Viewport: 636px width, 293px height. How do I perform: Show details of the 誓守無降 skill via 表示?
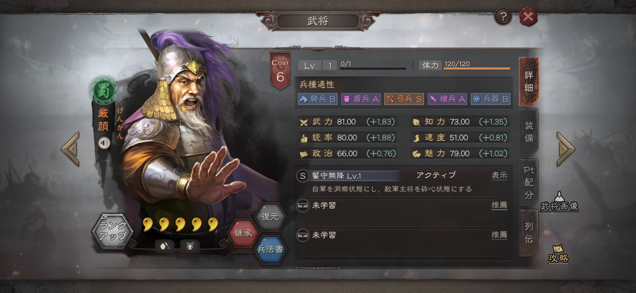tap(499, 176)
